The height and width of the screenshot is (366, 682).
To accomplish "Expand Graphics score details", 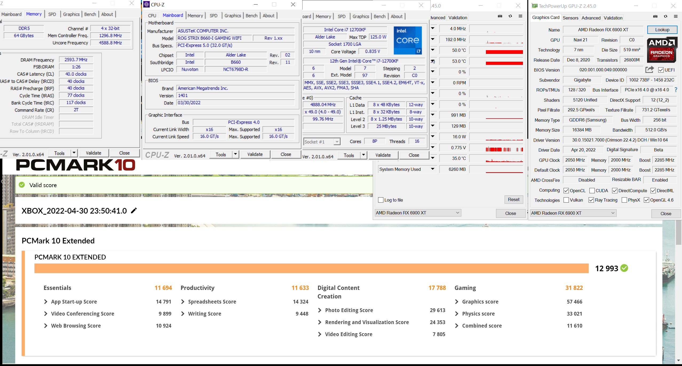I will click(x=457, y=302).
